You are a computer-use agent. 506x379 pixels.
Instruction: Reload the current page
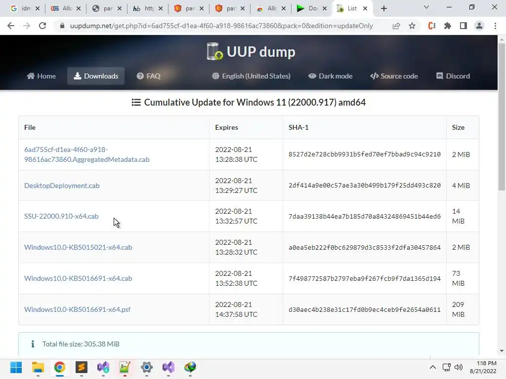pos(42,26)
